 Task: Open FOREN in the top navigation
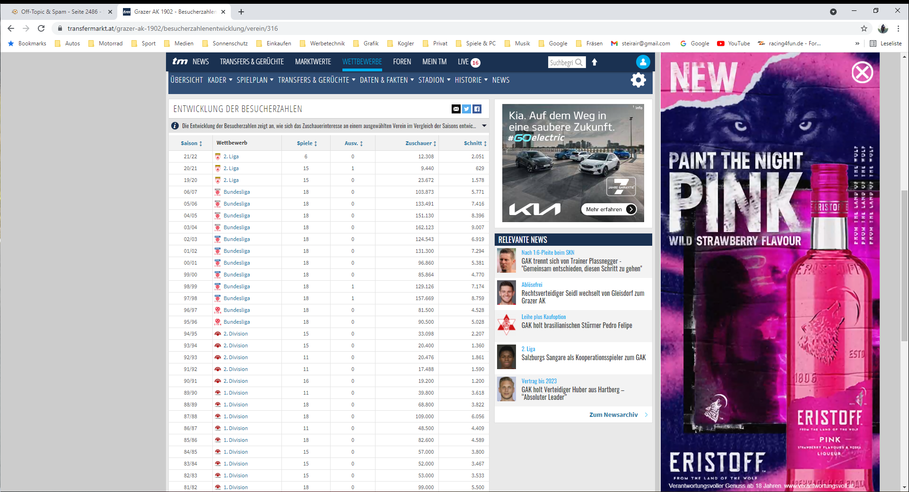tap(402, 61)
